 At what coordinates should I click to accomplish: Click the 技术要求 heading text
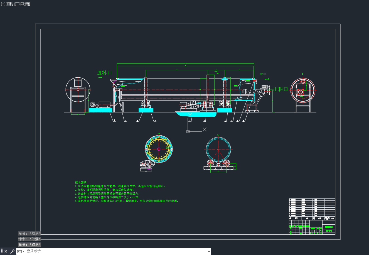click(81, 182)
